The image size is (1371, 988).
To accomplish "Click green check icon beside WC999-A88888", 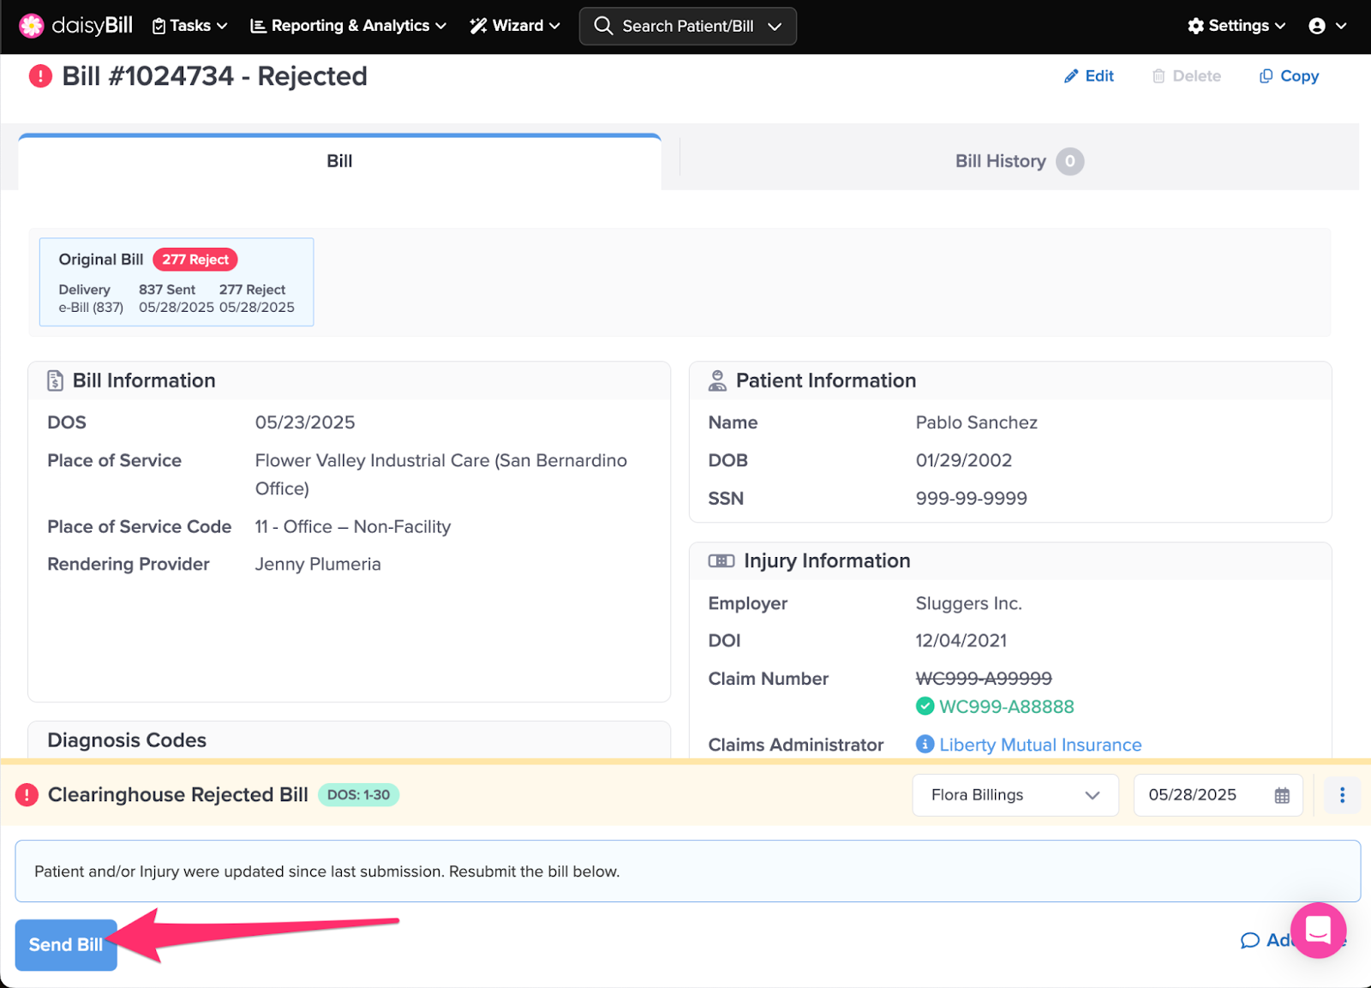I will pos(925,706).
